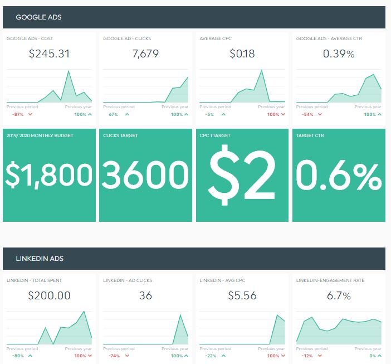This screenshot has width=391, height=364.
Task: Click the 'LINKEDIN - TOTAL SPENT' widget title
Action: point(34,280)
